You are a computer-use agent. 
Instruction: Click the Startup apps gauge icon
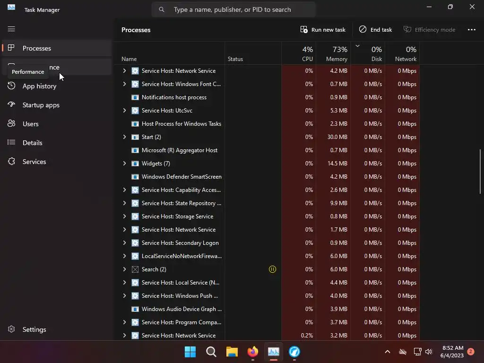coord(11,104)
